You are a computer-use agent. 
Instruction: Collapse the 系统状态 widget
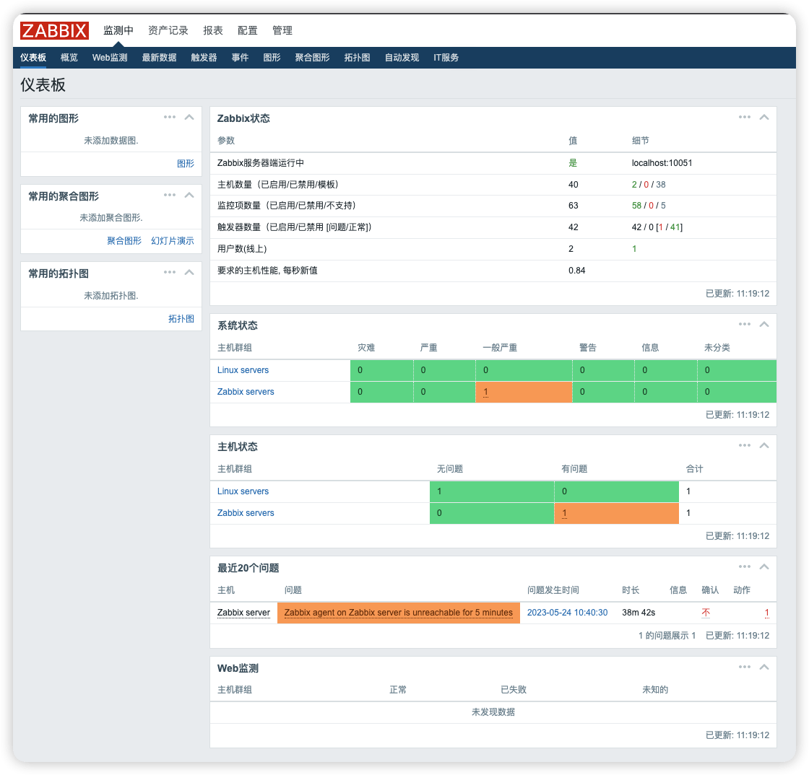764,325
